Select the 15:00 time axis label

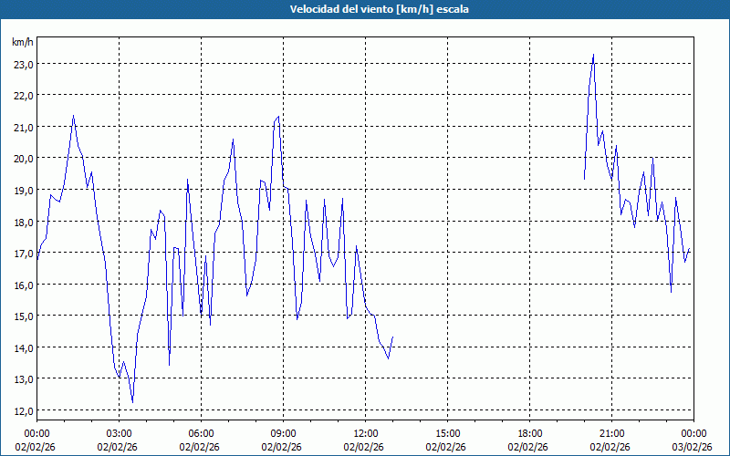click(x=447, y=432)
